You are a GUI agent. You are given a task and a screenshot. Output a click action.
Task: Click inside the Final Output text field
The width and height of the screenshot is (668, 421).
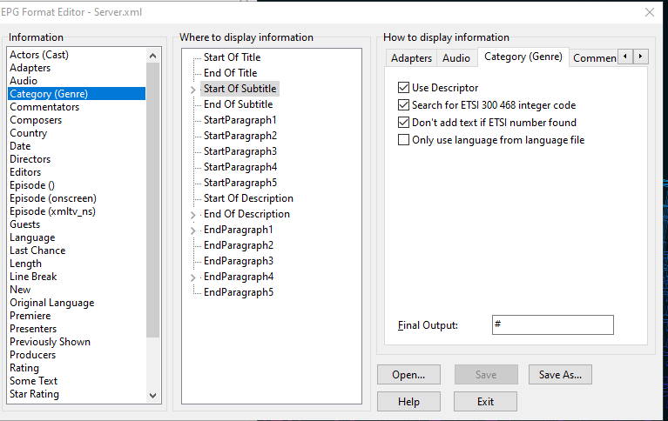click(x=552, y=324)
